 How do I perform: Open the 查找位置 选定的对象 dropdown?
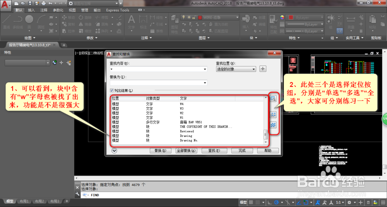[236, 69]
